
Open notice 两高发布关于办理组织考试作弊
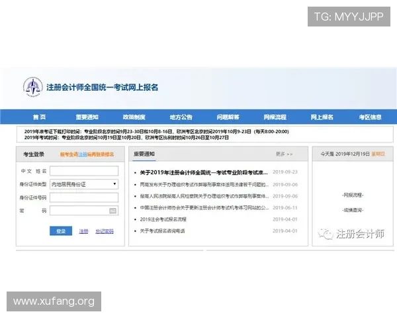pos(204,185)
